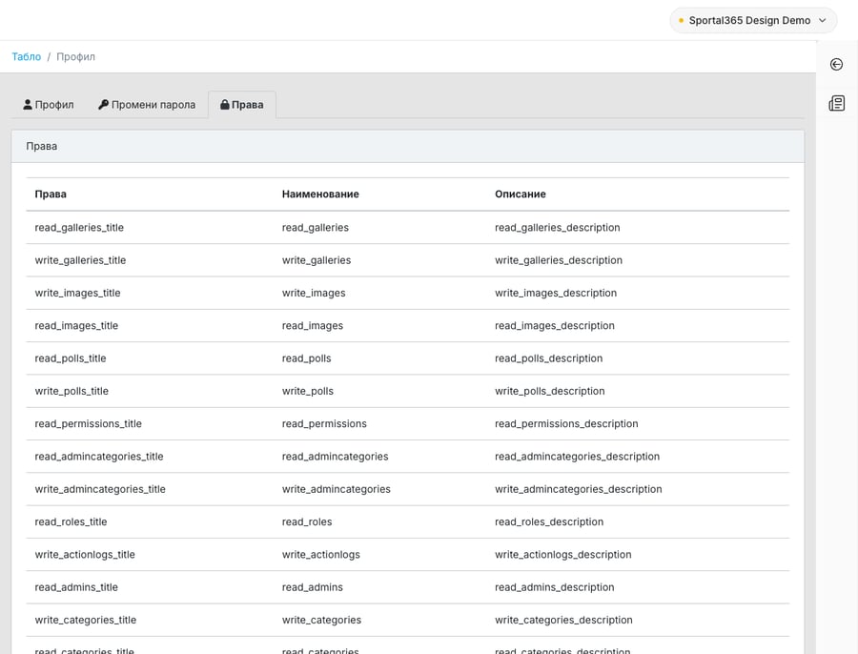This screenshot has width=858, height=654.
Task: Click the write_actionlogs_description cell
Action: [x=563, y=555]
